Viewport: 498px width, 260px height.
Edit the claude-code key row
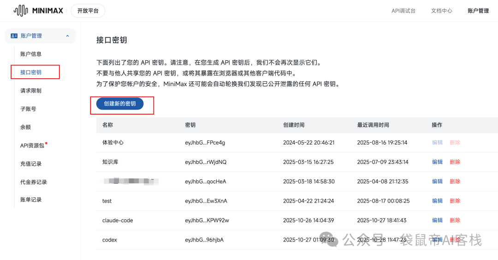(x=437, y=220)
